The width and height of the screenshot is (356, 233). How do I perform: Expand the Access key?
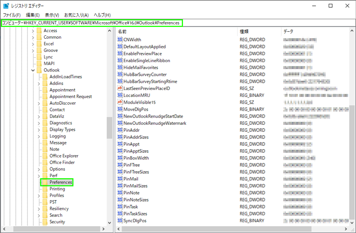(33, 31)
